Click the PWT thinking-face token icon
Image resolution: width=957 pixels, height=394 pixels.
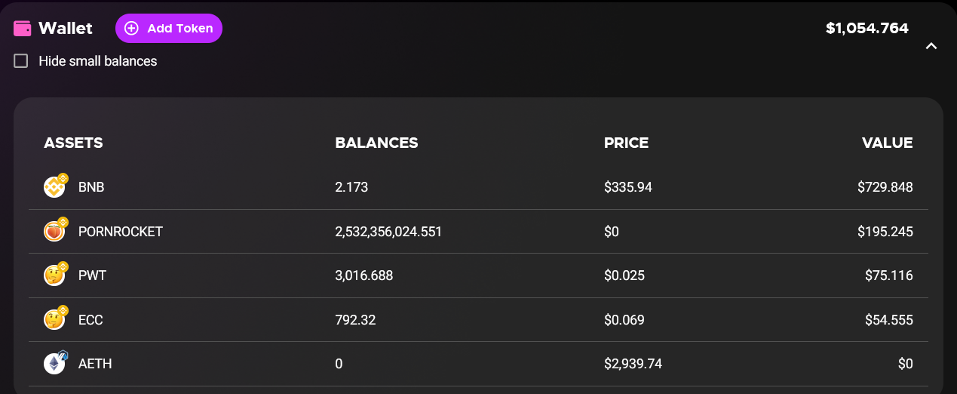56,275
